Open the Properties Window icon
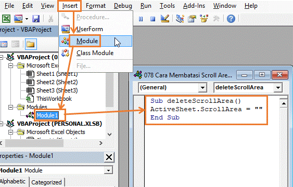Image resolution: width=293 pixels, height=187 pixels. click(x=192, y=19)
